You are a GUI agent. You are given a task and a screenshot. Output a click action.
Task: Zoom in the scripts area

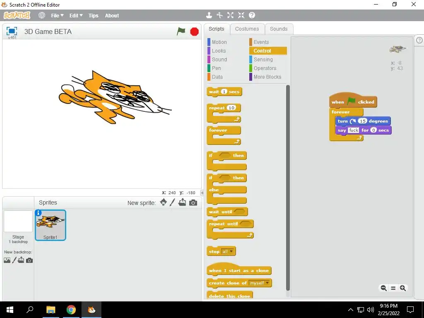pos(402,288)
